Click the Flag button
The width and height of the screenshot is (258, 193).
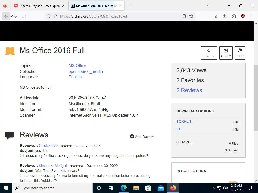pyautogui.click(x=240, y=53)
